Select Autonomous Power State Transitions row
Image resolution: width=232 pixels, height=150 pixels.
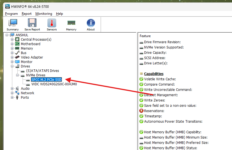[173, 122]
